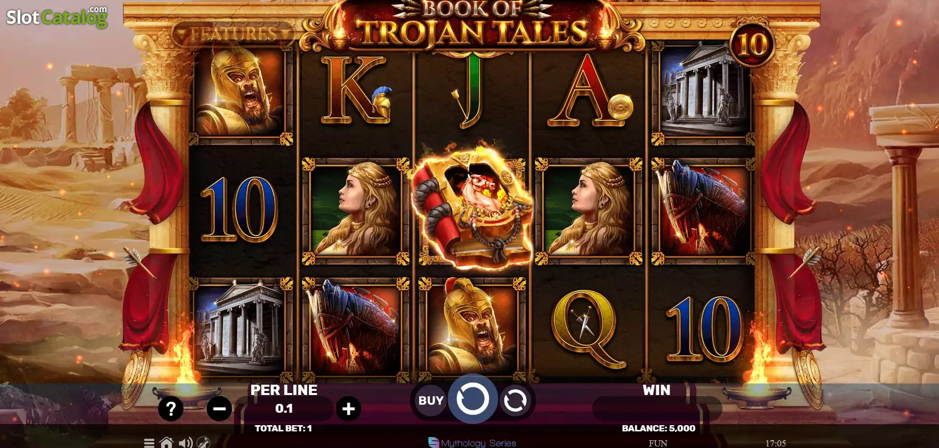Image resolution: width=939 pixels, height=448 pixels.
Task: Go to the home icon
Action: [x=166, y=443]
